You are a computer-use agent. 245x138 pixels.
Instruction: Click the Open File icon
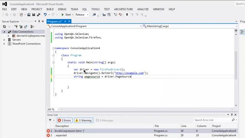tap(29, 15)
